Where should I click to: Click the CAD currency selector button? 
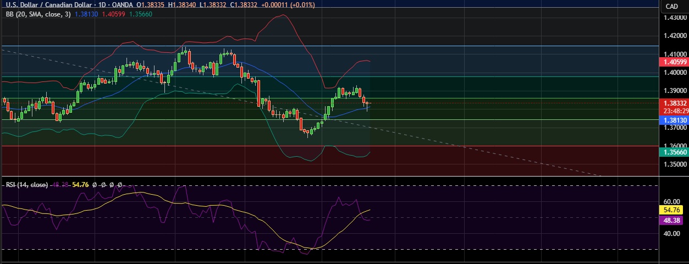coord(671,6)
